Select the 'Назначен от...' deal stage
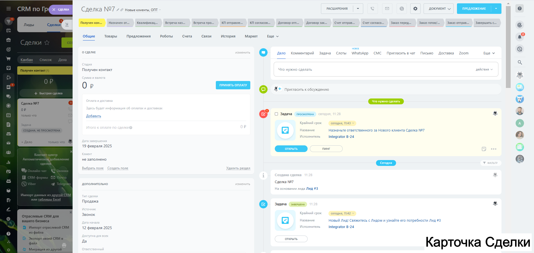The width and height of the screenshot is (534, 253). (x=119, y=23)
